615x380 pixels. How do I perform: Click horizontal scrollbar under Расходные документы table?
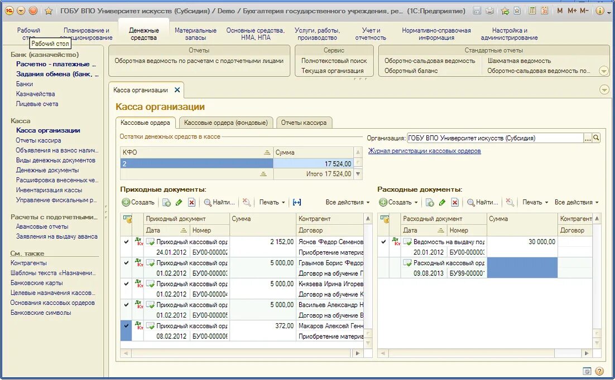pyautogui.click(x=485, y=353)
